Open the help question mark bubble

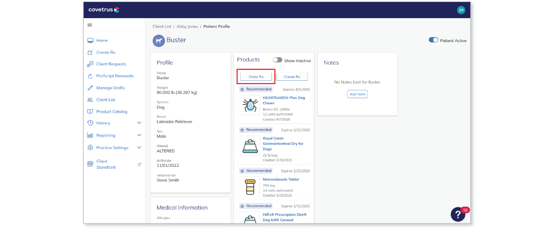click(x=458, y=214)
